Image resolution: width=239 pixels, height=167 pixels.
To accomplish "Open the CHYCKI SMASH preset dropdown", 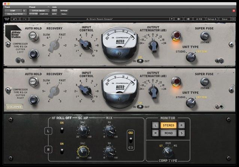I will click(39, 10).
